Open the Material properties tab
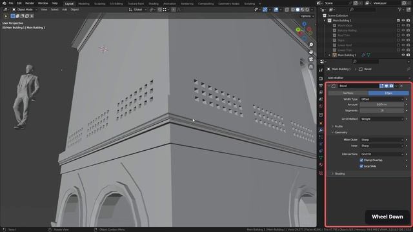This screenshot has height=232, width=413. click(321, 165)
